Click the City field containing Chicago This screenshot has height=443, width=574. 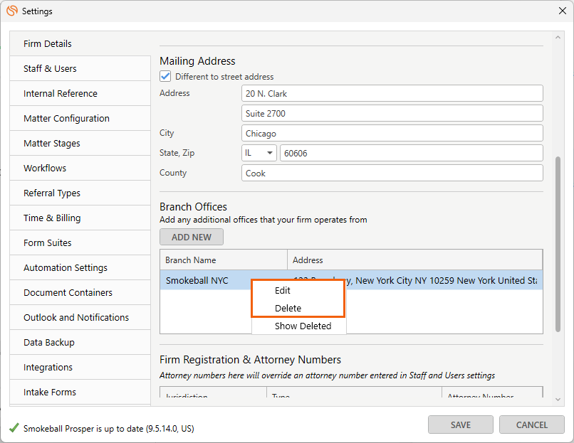click(392, 133)
